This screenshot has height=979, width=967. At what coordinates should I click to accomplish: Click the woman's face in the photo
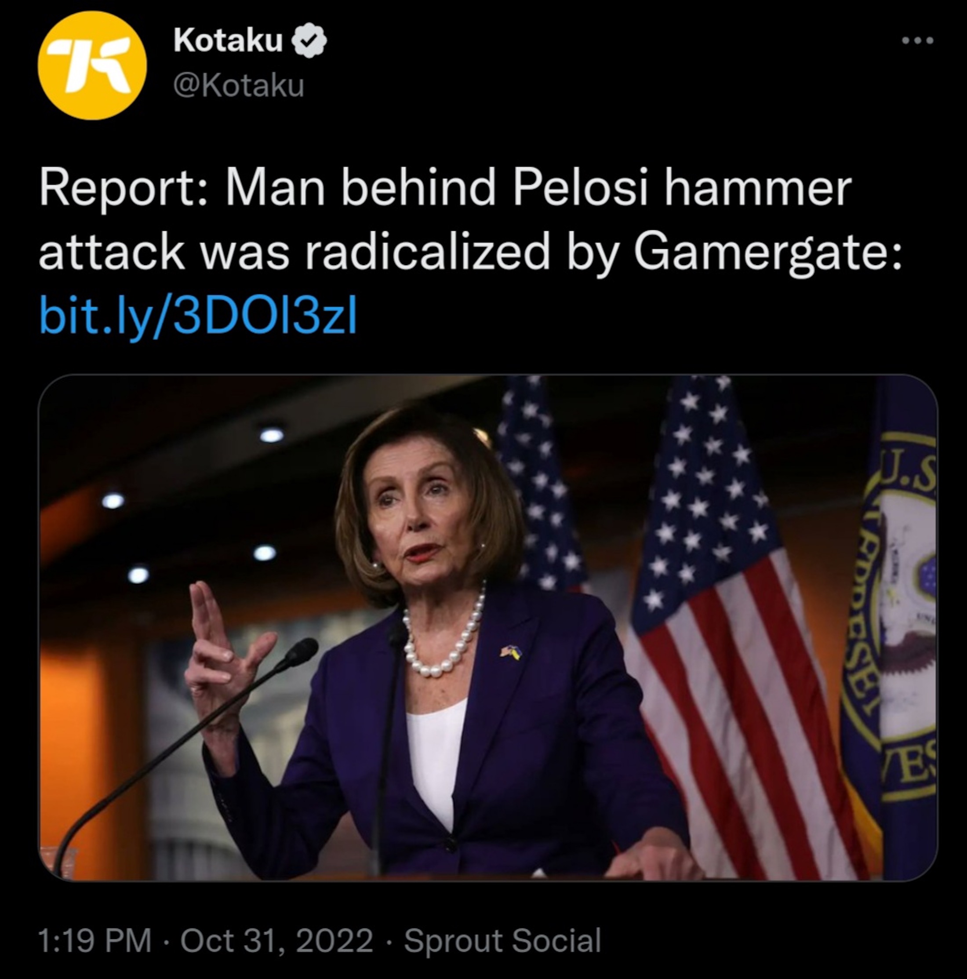coord(415,512)
